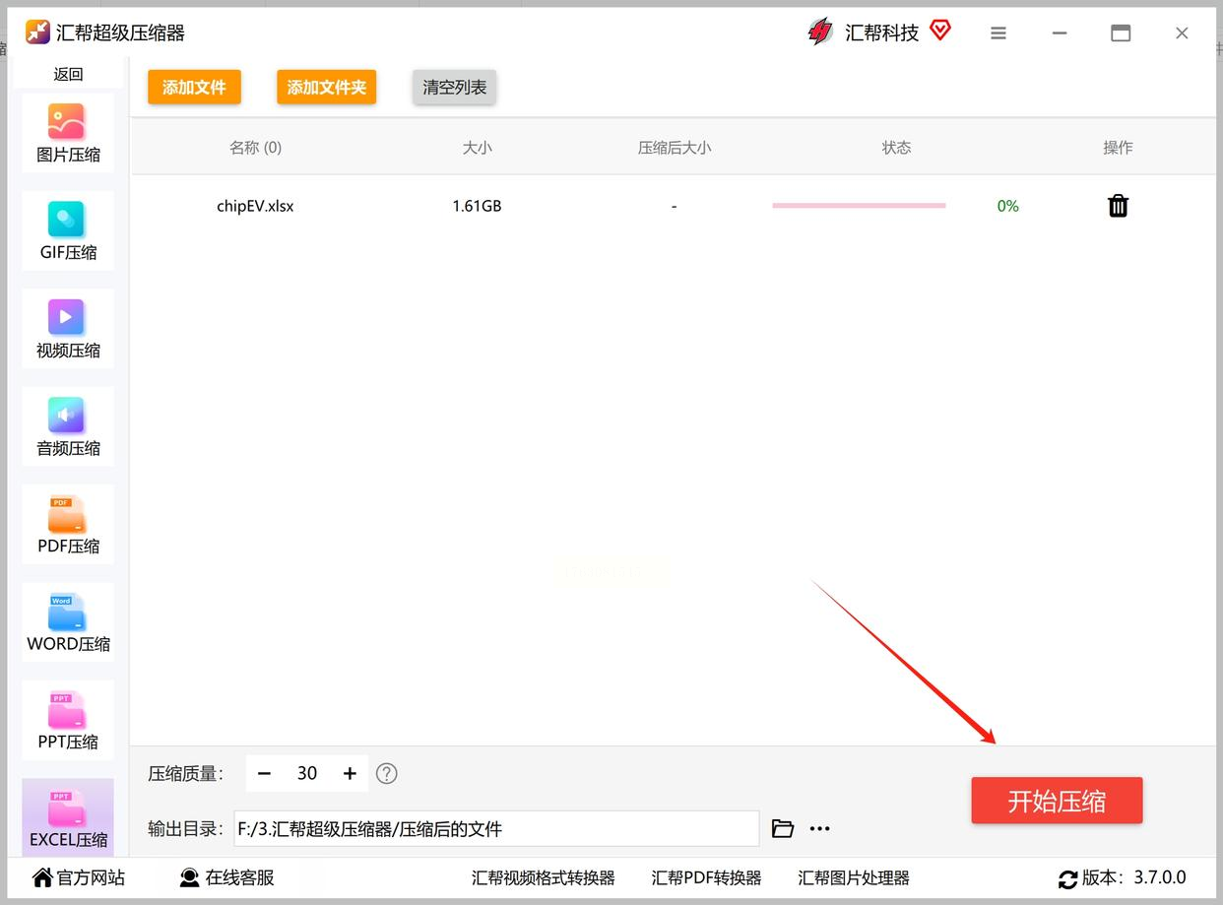Viewport: 1223px width, 905px height.
Task: Click the app logo in title bar
Action: [x=37, y=32]
